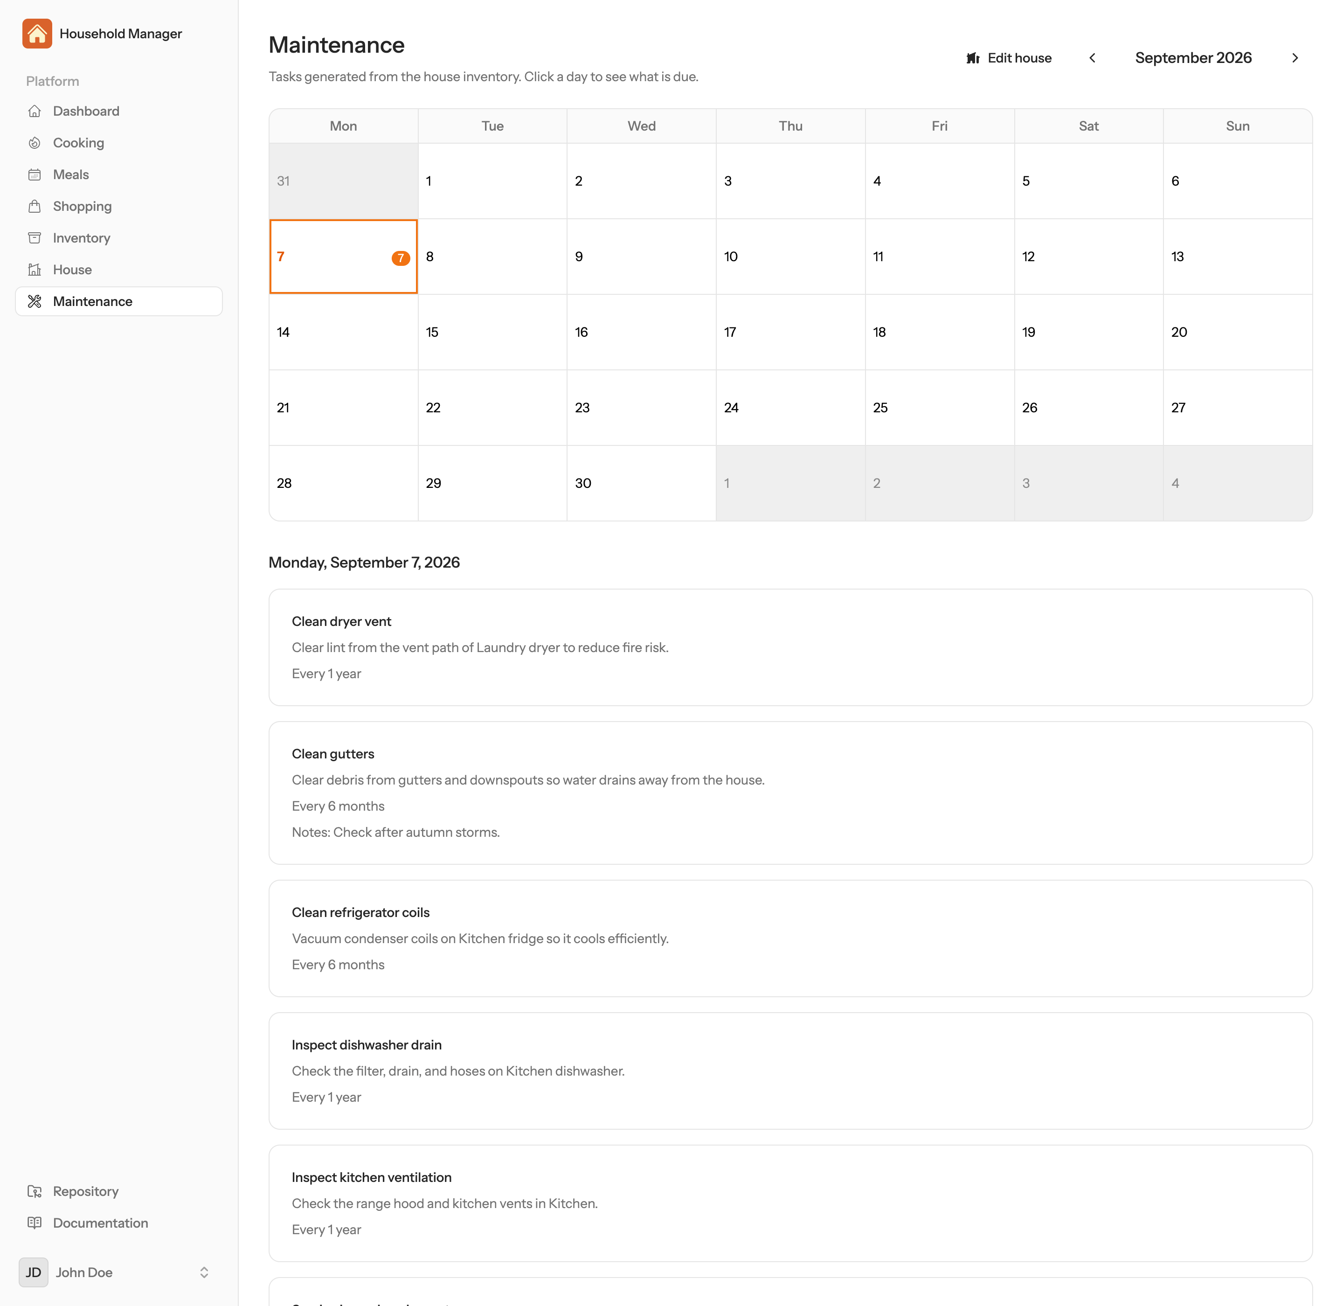Image resolution: width=1343 pixels, height=1306 pixels.
Task: Go to the Shopping page
Action: [x=118, y=206]
